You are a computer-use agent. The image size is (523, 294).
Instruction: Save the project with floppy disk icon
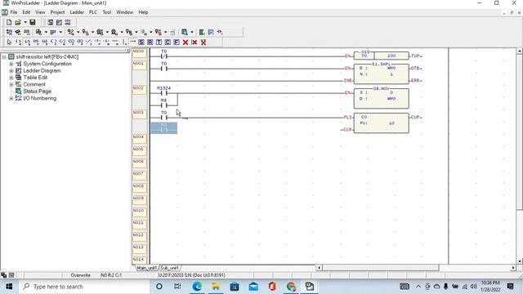coord(33,22)
